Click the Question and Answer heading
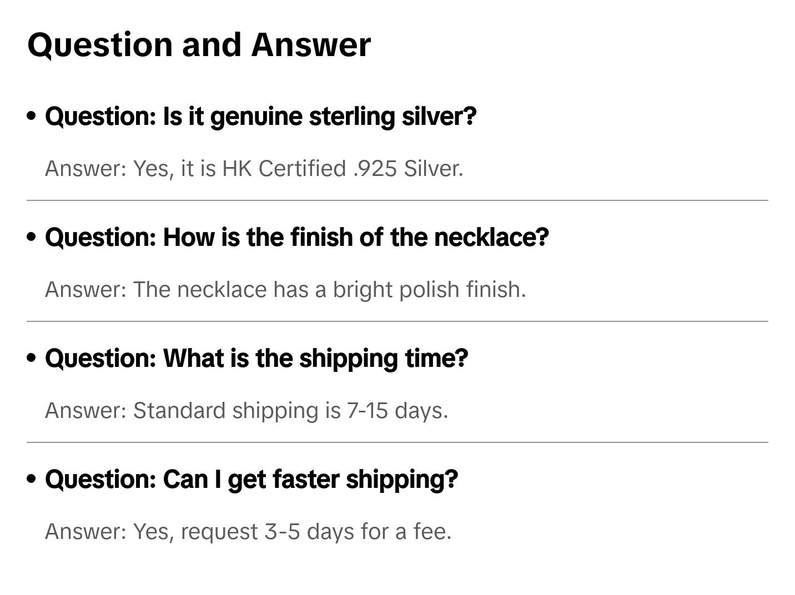This screenshot has height=595, width=795. [x=199, y=44]
